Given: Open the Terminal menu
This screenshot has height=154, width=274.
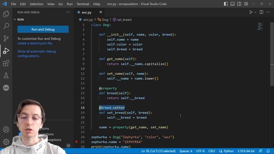Looking at the screenshot, I should [x=83, y=4].
